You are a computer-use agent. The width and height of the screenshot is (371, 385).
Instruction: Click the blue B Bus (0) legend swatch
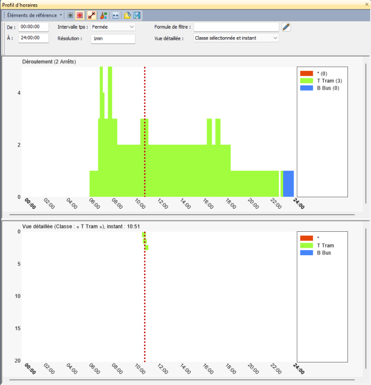pyautogui.click(x=306, y=88)
